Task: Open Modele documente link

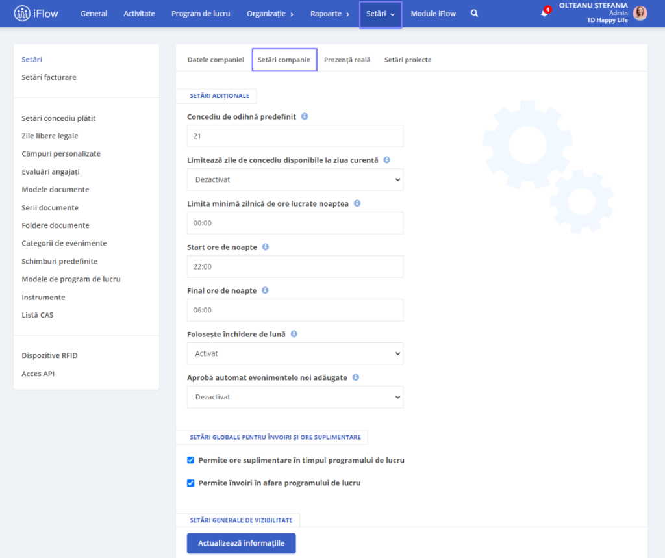Action: (x=55, y=189)
